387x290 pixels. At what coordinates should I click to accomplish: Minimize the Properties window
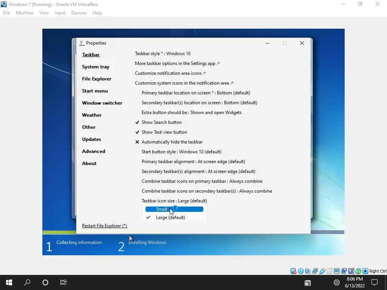(267, 43)
